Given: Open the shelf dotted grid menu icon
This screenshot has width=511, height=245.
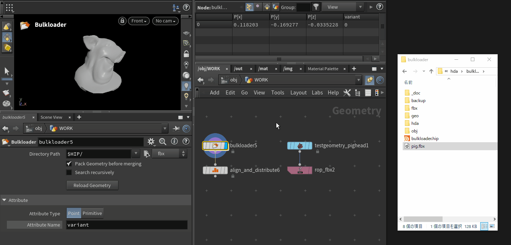Looking at the screenshot, I should pos(9,7).
